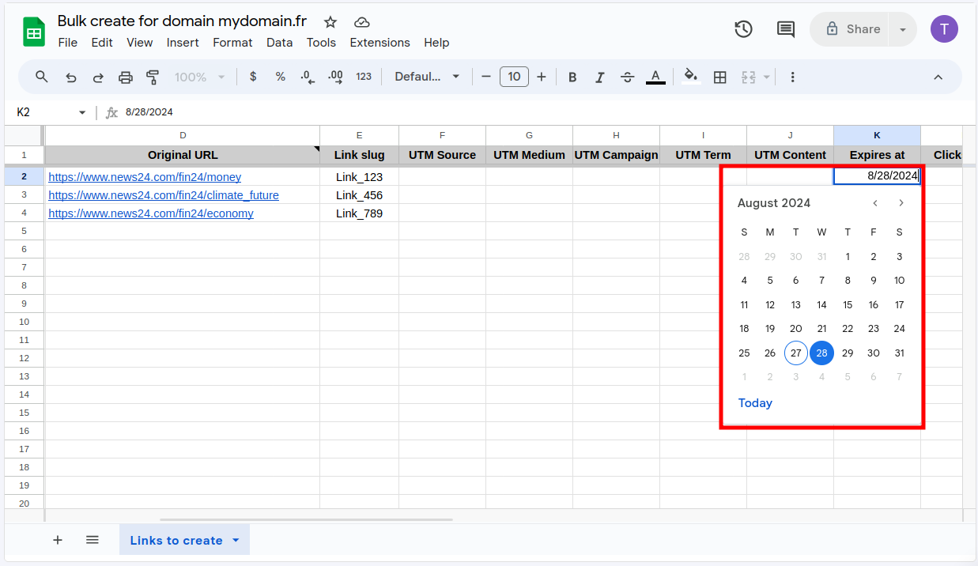Select August 15 in the calendar
Screen dimensions: 978x566
point(848,305)
